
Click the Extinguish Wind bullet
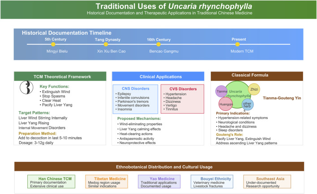coord(55,92)
